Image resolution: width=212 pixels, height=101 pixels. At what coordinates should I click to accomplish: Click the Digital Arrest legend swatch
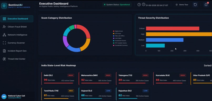[x=114, y=31]
